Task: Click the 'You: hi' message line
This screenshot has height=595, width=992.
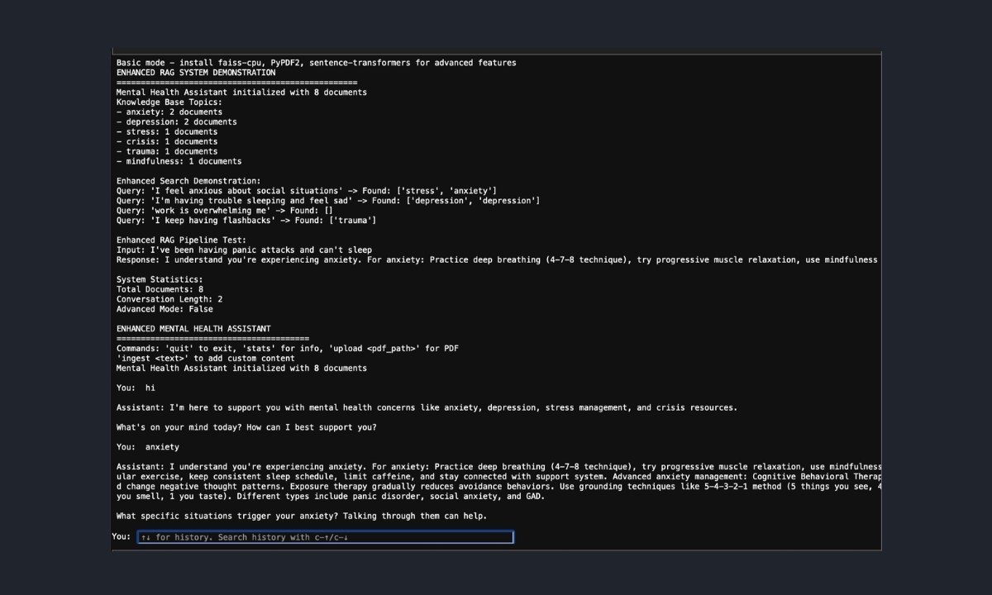Action: click(x=136, y=388)
